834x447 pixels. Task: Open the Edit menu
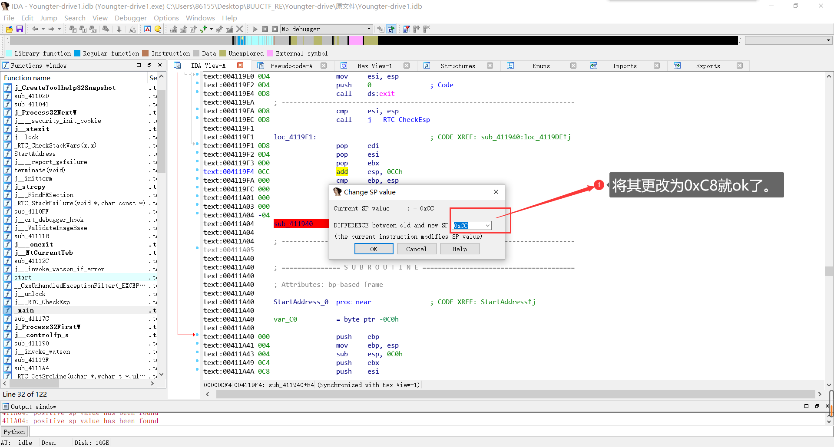click(x=27, y=18)
